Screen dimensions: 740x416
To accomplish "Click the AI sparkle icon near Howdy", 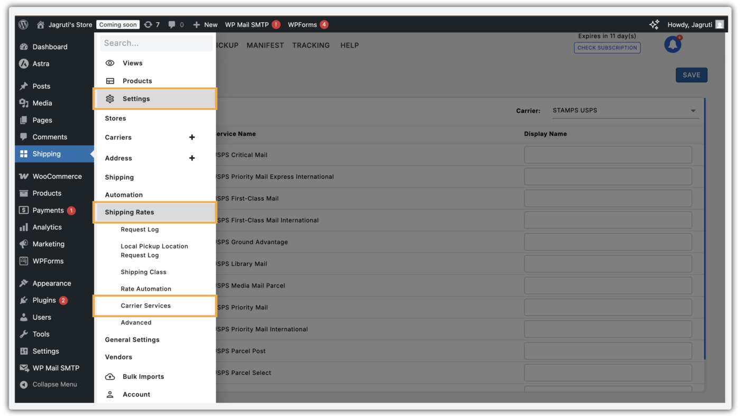I will (654, 24).
